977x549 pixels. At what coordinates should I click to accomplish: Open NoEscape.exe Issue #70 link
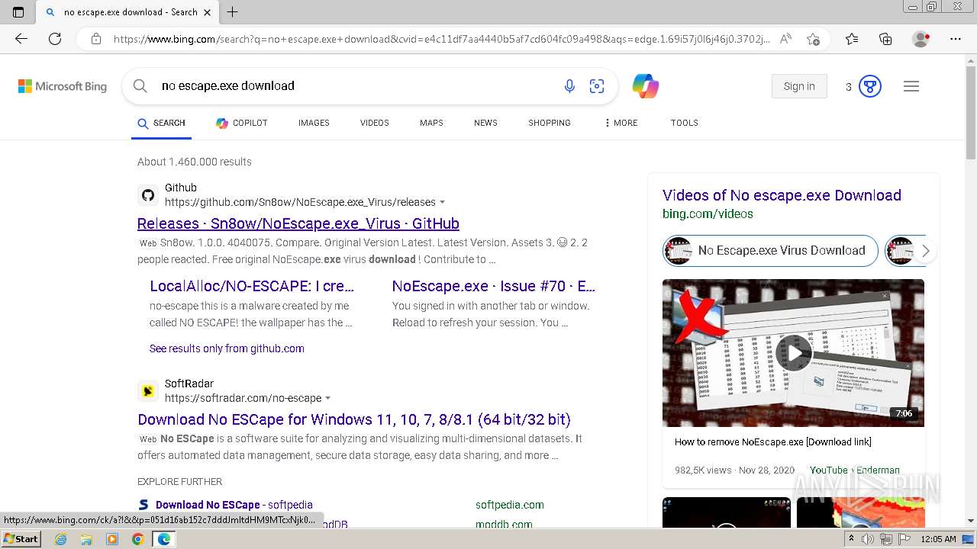point(494,286)
